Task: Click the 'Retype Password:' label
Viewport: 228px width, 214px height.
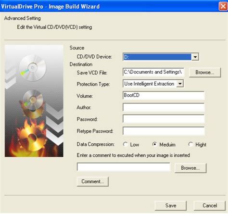Action: pos(95,131)
